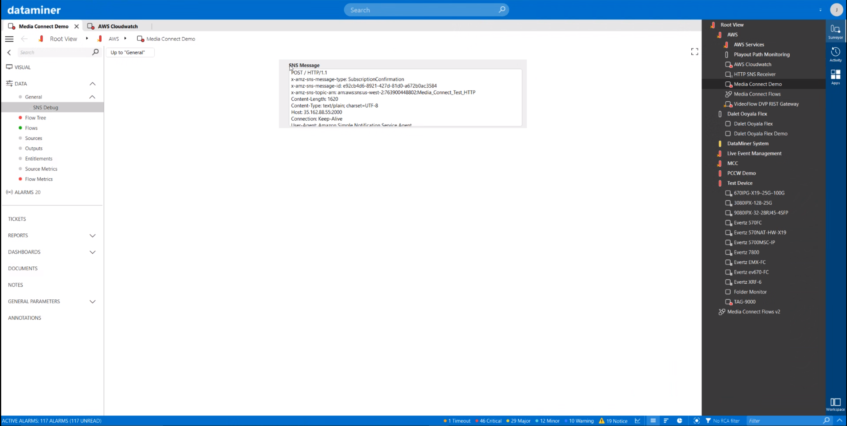The height and width of the screenshot is (426, 847).
Task: Click the Media Connect Flows v2 item
Action: pos(753,311)
